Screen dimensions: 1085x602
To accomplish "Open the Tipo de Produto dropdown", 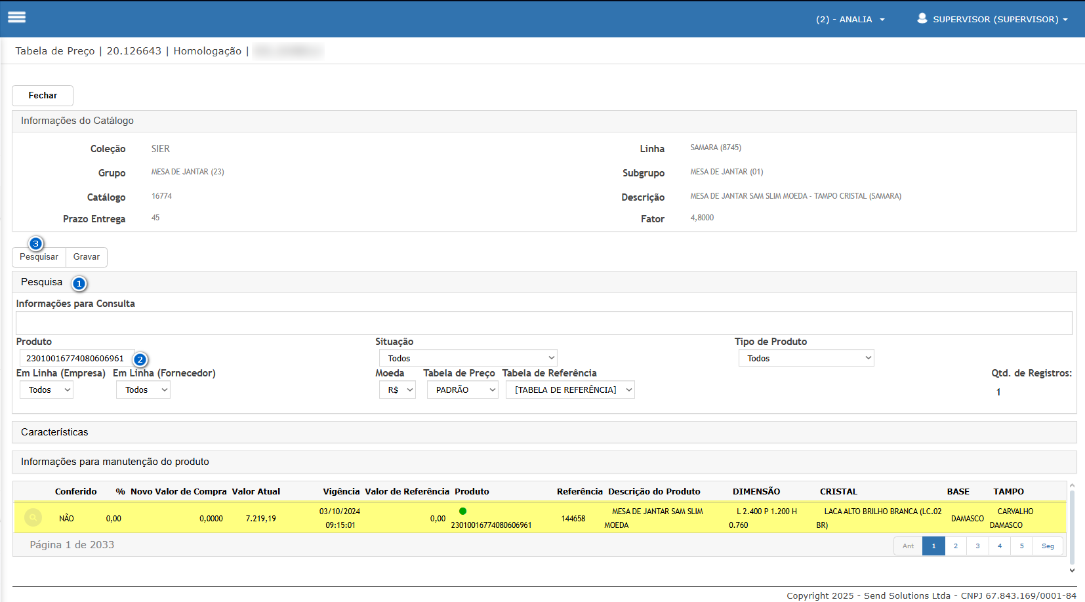I will pos(806,358).
